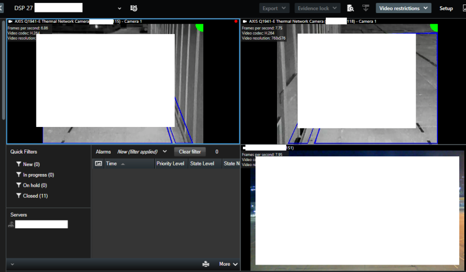466x272 pixels.
Task: Click the view reload icon beside the view selector
Action: tap(134, 8)
